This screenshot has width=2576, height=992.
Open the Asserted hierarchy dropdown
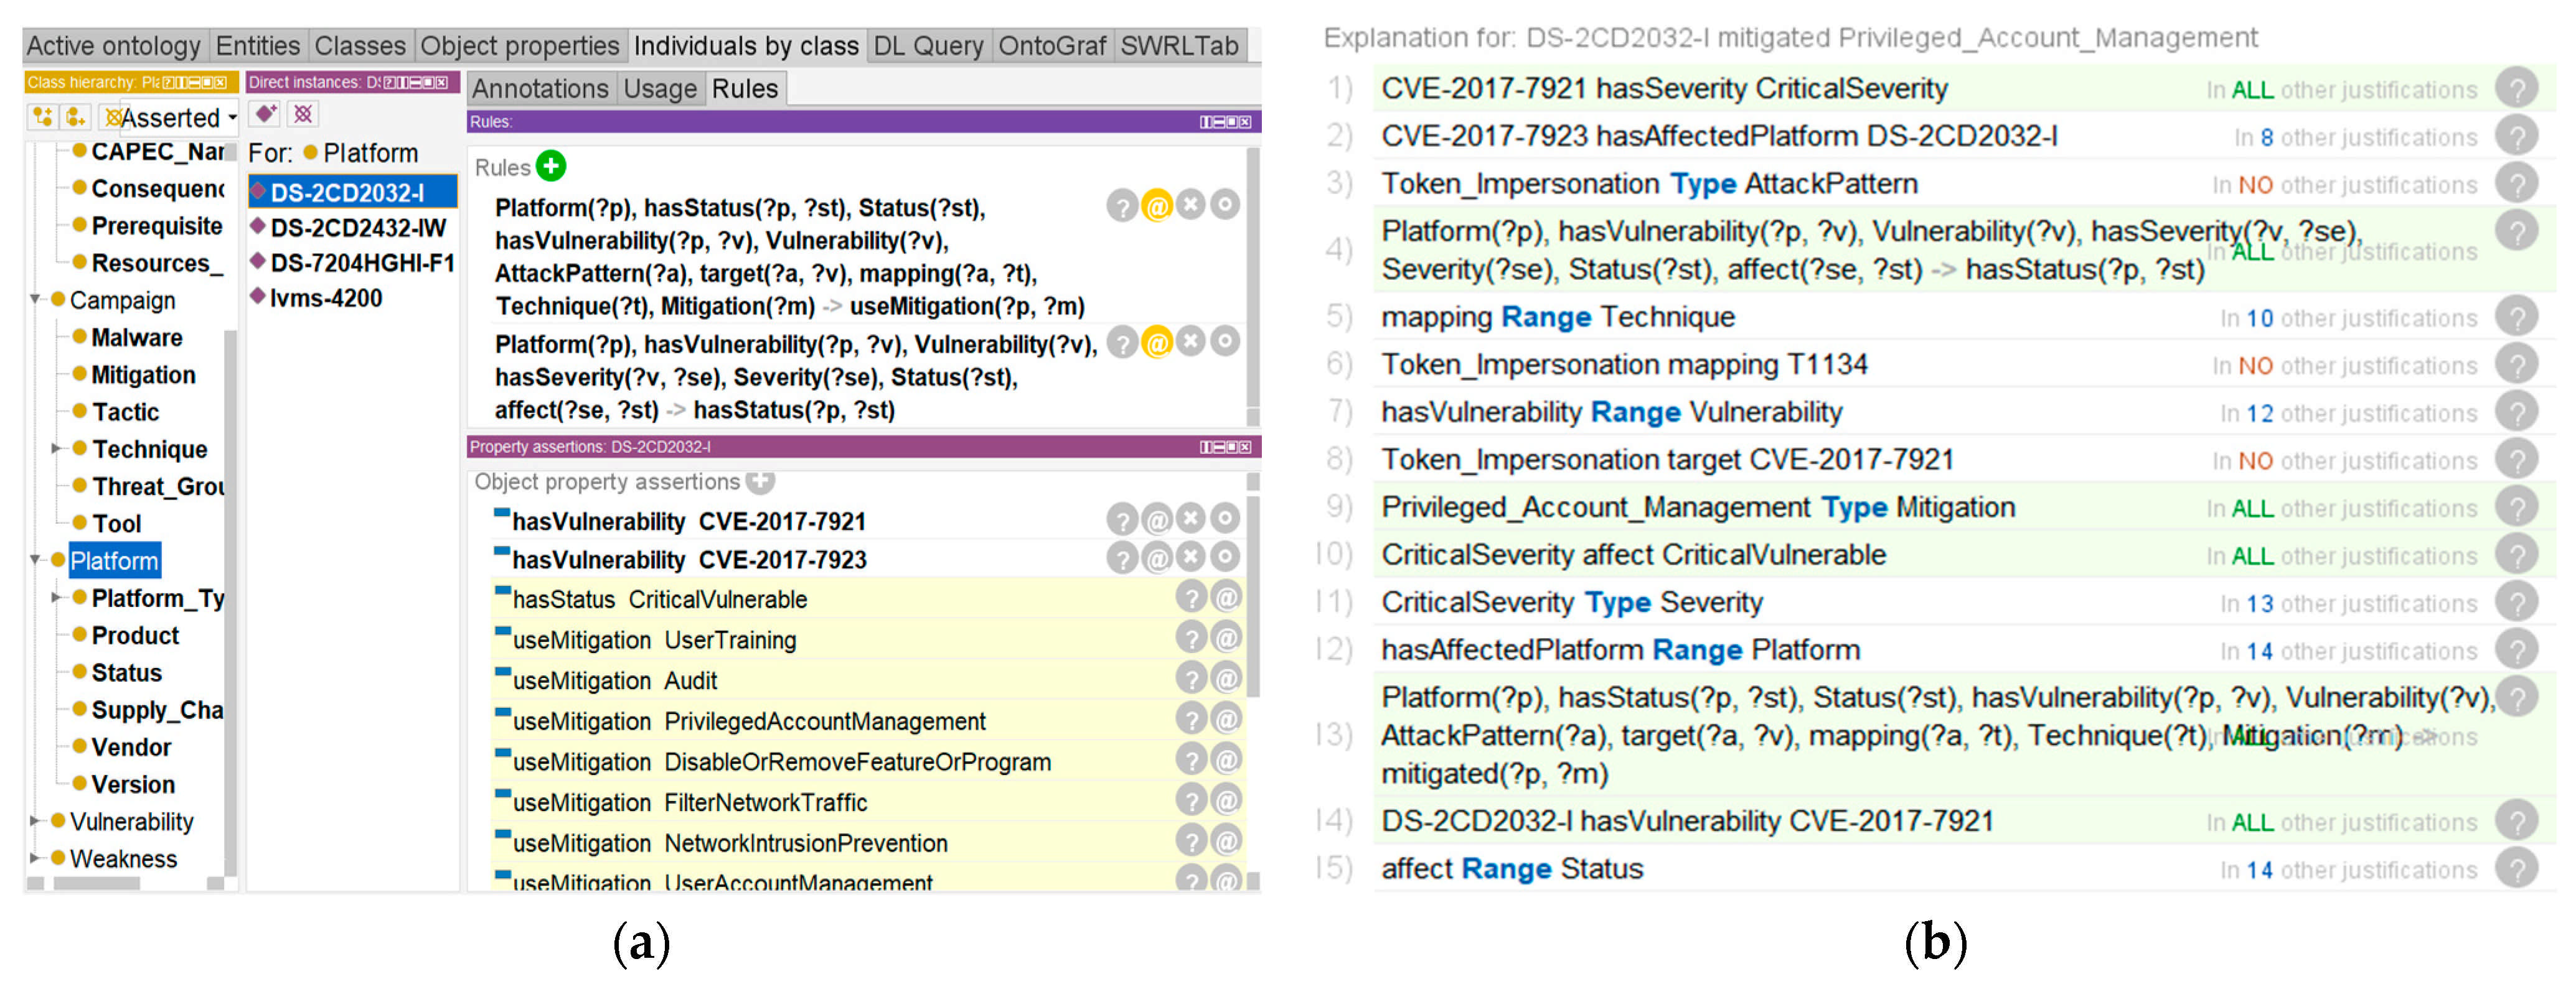[x=232, y=118]
